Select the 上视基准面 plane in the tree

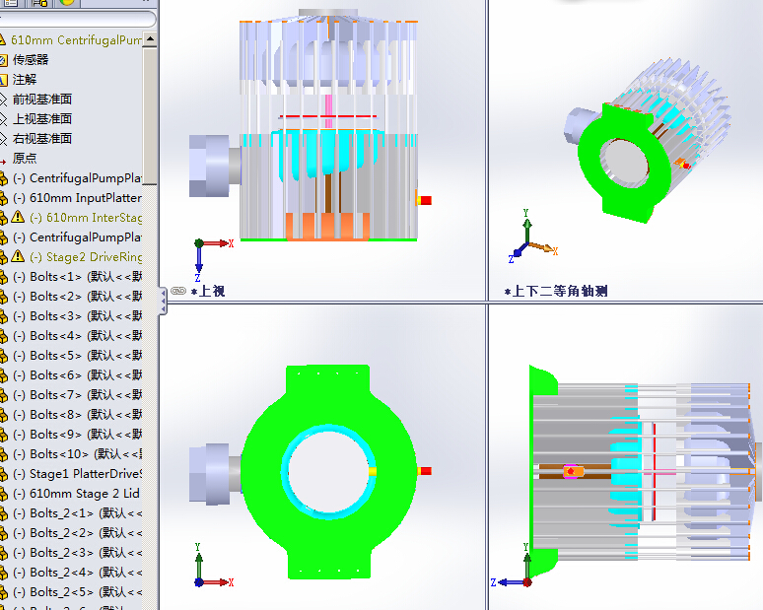point(41,119)
